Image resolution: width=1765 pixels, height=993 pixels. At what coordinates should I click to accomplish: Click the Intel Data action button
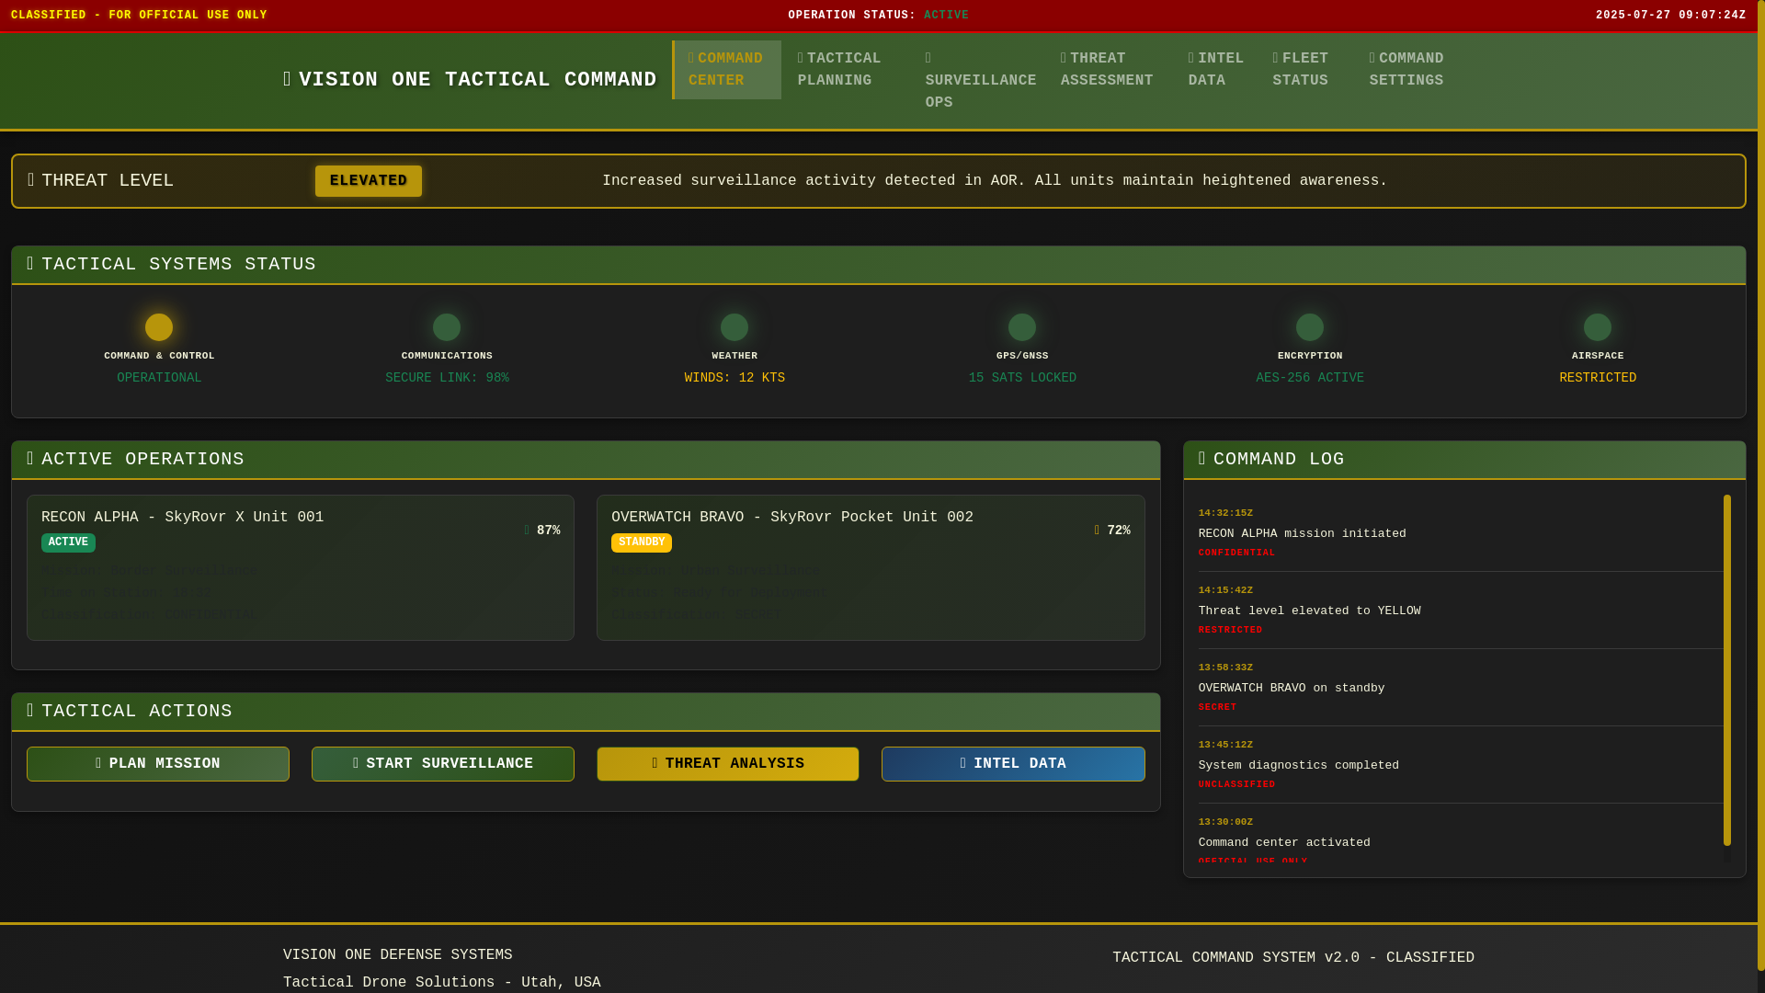(x=1013, y=764)
